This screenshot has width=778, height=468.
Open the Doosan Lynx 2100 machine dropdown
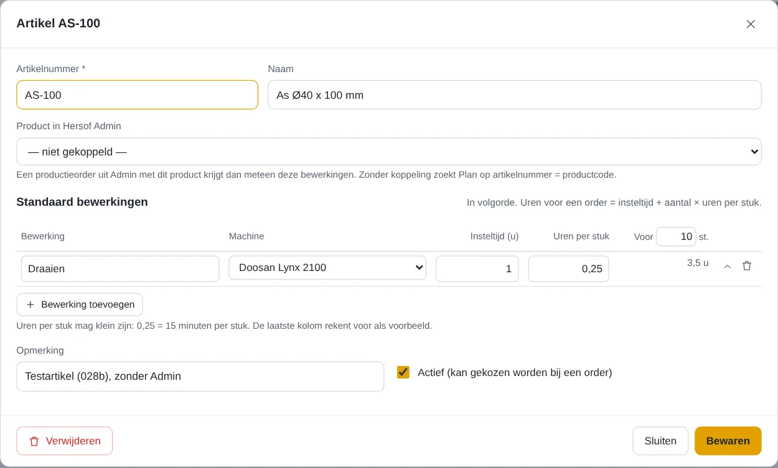click(327, 268)
